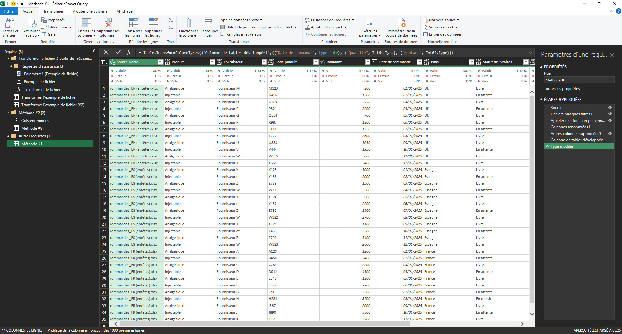622x334 pixels.
Task: Click the Actualiser l'aperçu icon
Action: (31, 23)
